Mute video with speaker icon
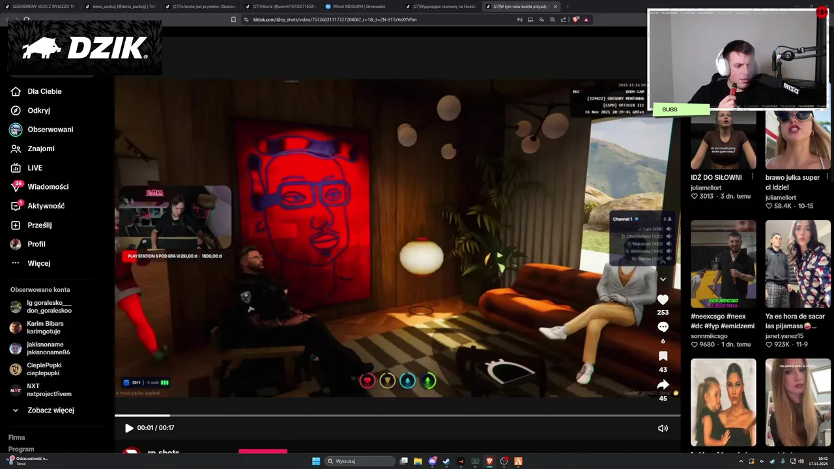This screenshot has width=834, height=469. (663, 428)
